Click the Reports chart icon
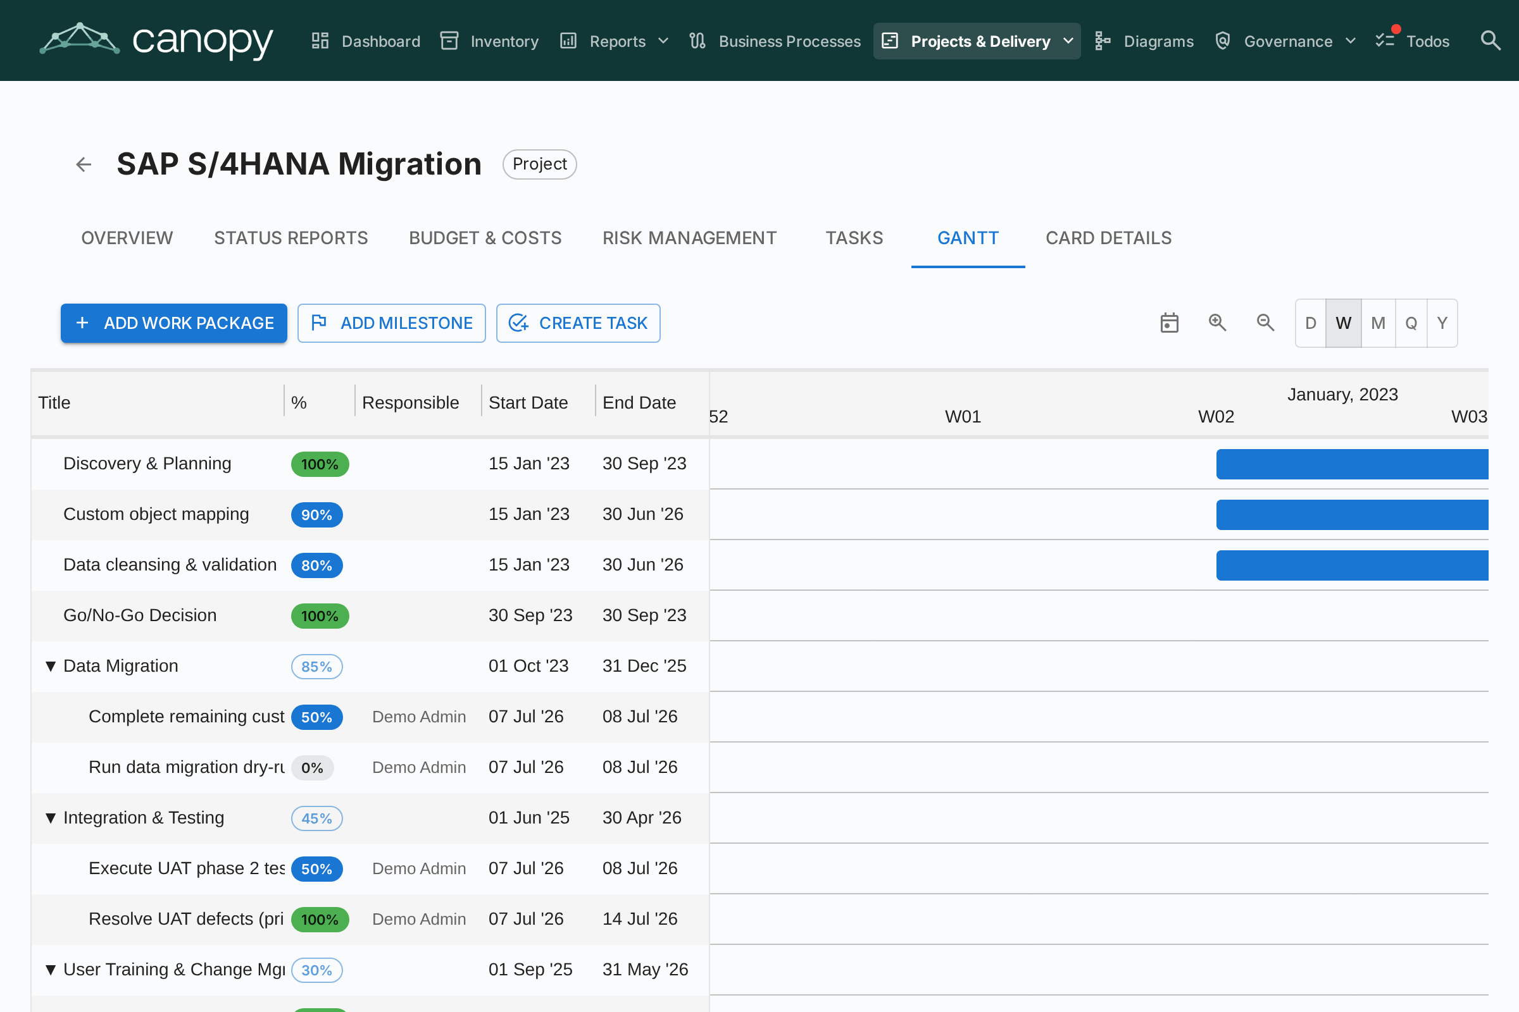1519x1012 pixels. (568, 40)
